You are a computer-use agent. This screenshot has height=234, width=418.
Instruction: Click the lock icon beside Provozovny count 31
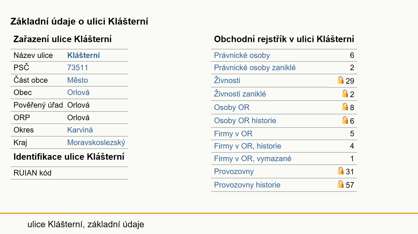[x=340, y=171]
